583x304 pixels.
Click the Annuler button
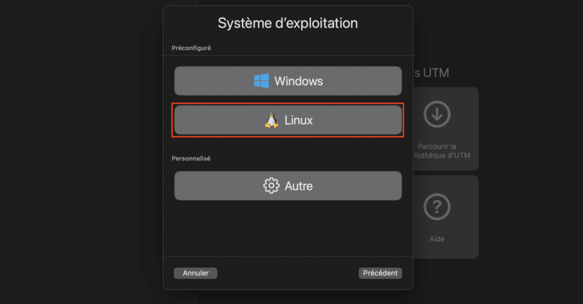coord(196,273)
